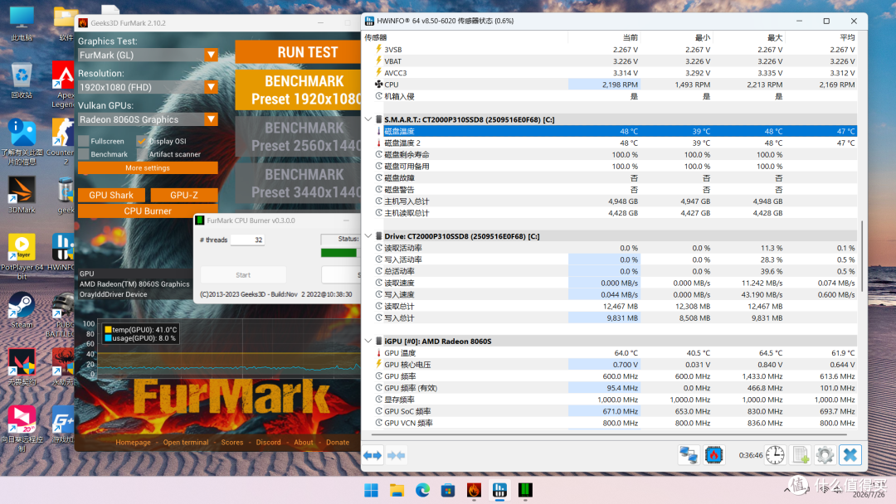896x504 pixels.
Task: Click the HWiNFO clock reset timer icon
Action: pos(775,455)
